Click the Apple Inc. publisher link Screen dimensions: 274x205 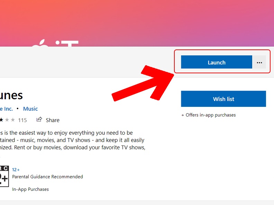click(x=6, y=109)
